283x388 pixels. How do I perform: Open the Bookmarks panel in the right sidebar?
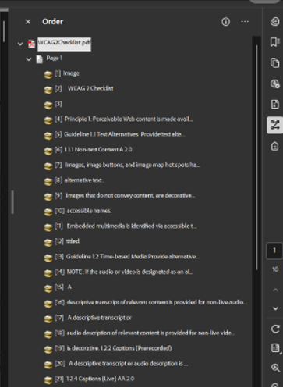[275, 42]
